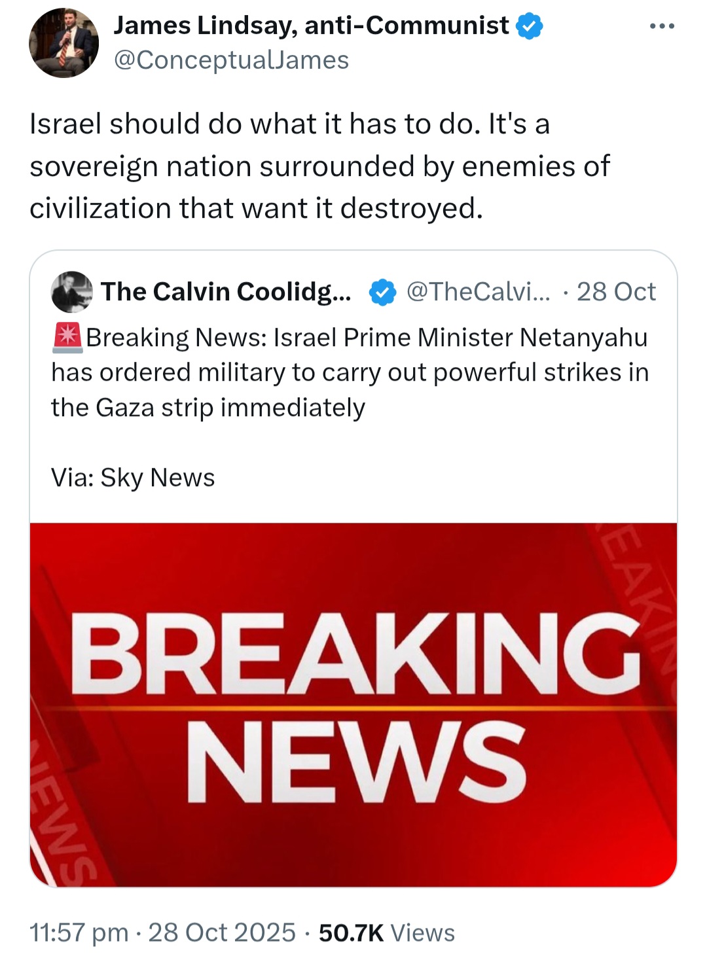Open the 11:57 pm timestamp
The height and width of the screenshot is (958, 707).
[79, 932]
